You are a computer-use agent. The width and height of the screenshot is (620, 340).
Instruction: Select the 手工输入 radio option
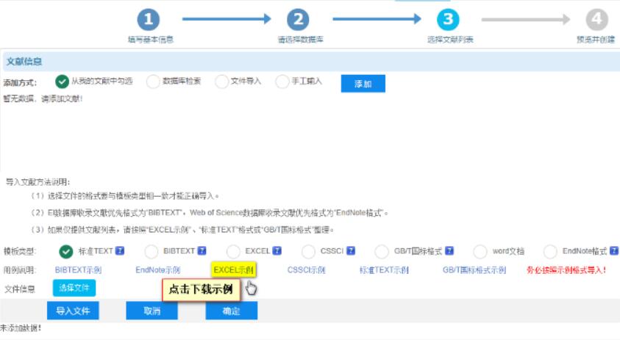pos(282,82)
